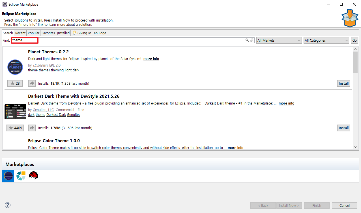The image size is (361, 213).
Task: Favorite Darkest Dark with 4409-star button
Action: [15, 128]
